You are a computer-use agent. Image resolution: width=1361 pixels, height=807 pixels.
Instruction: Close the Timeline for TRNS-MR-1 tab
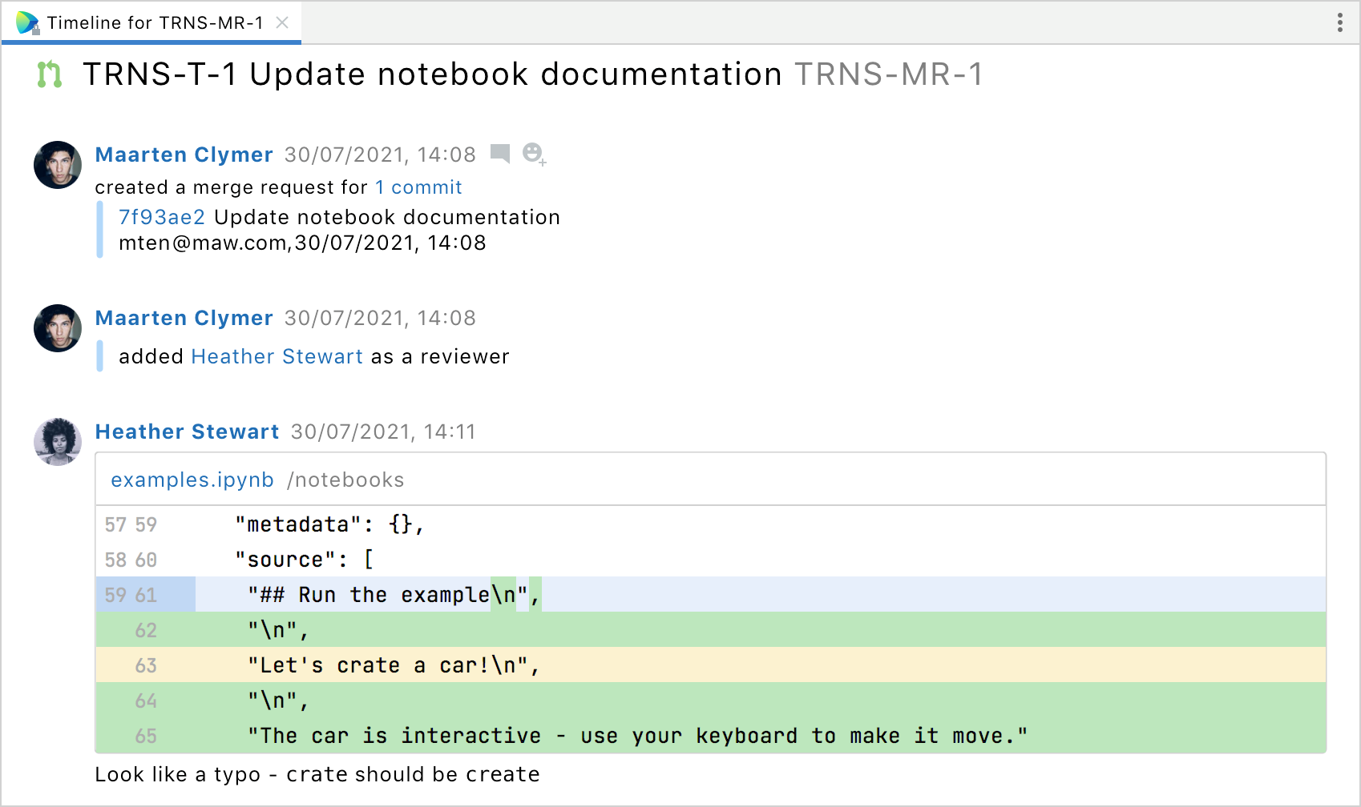[x=282, y=22]
